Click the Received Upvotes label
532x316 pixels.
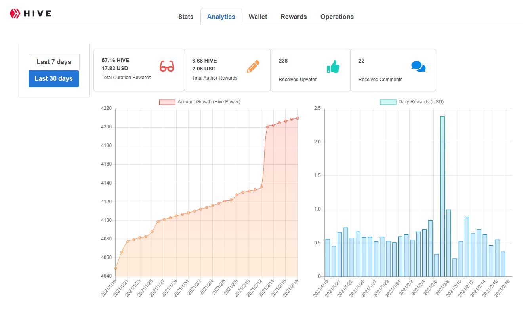[298, 80]
